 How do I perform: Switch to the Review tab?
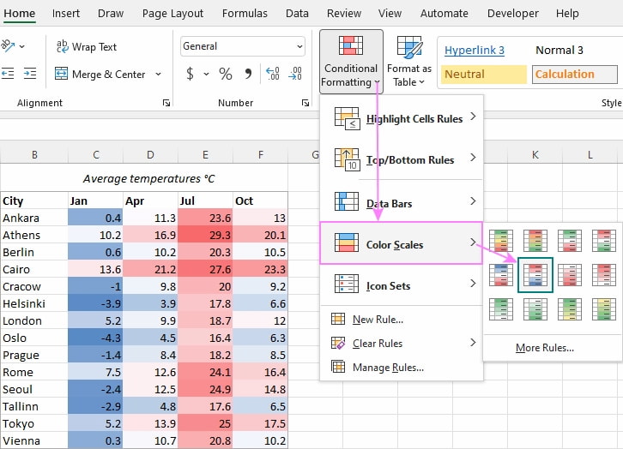[344, 13]
